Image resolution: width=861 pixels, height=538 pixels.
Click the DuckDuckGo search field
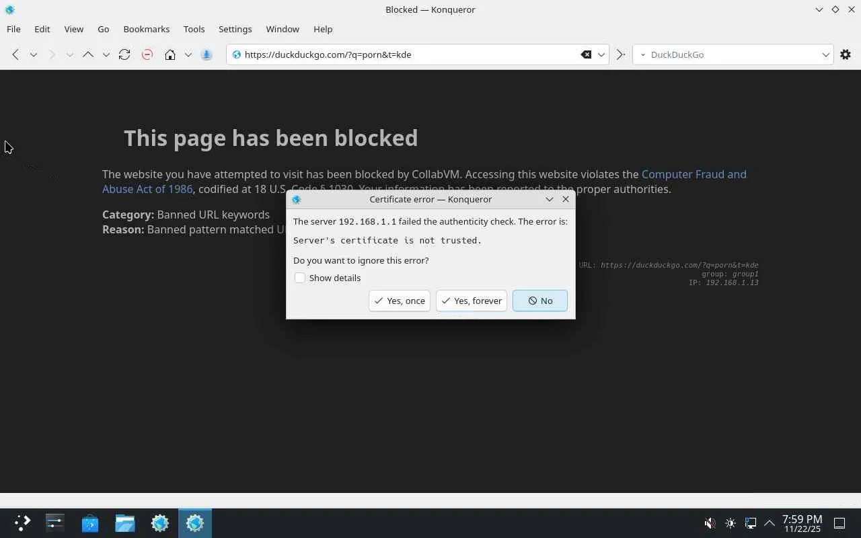coord(733,54)
